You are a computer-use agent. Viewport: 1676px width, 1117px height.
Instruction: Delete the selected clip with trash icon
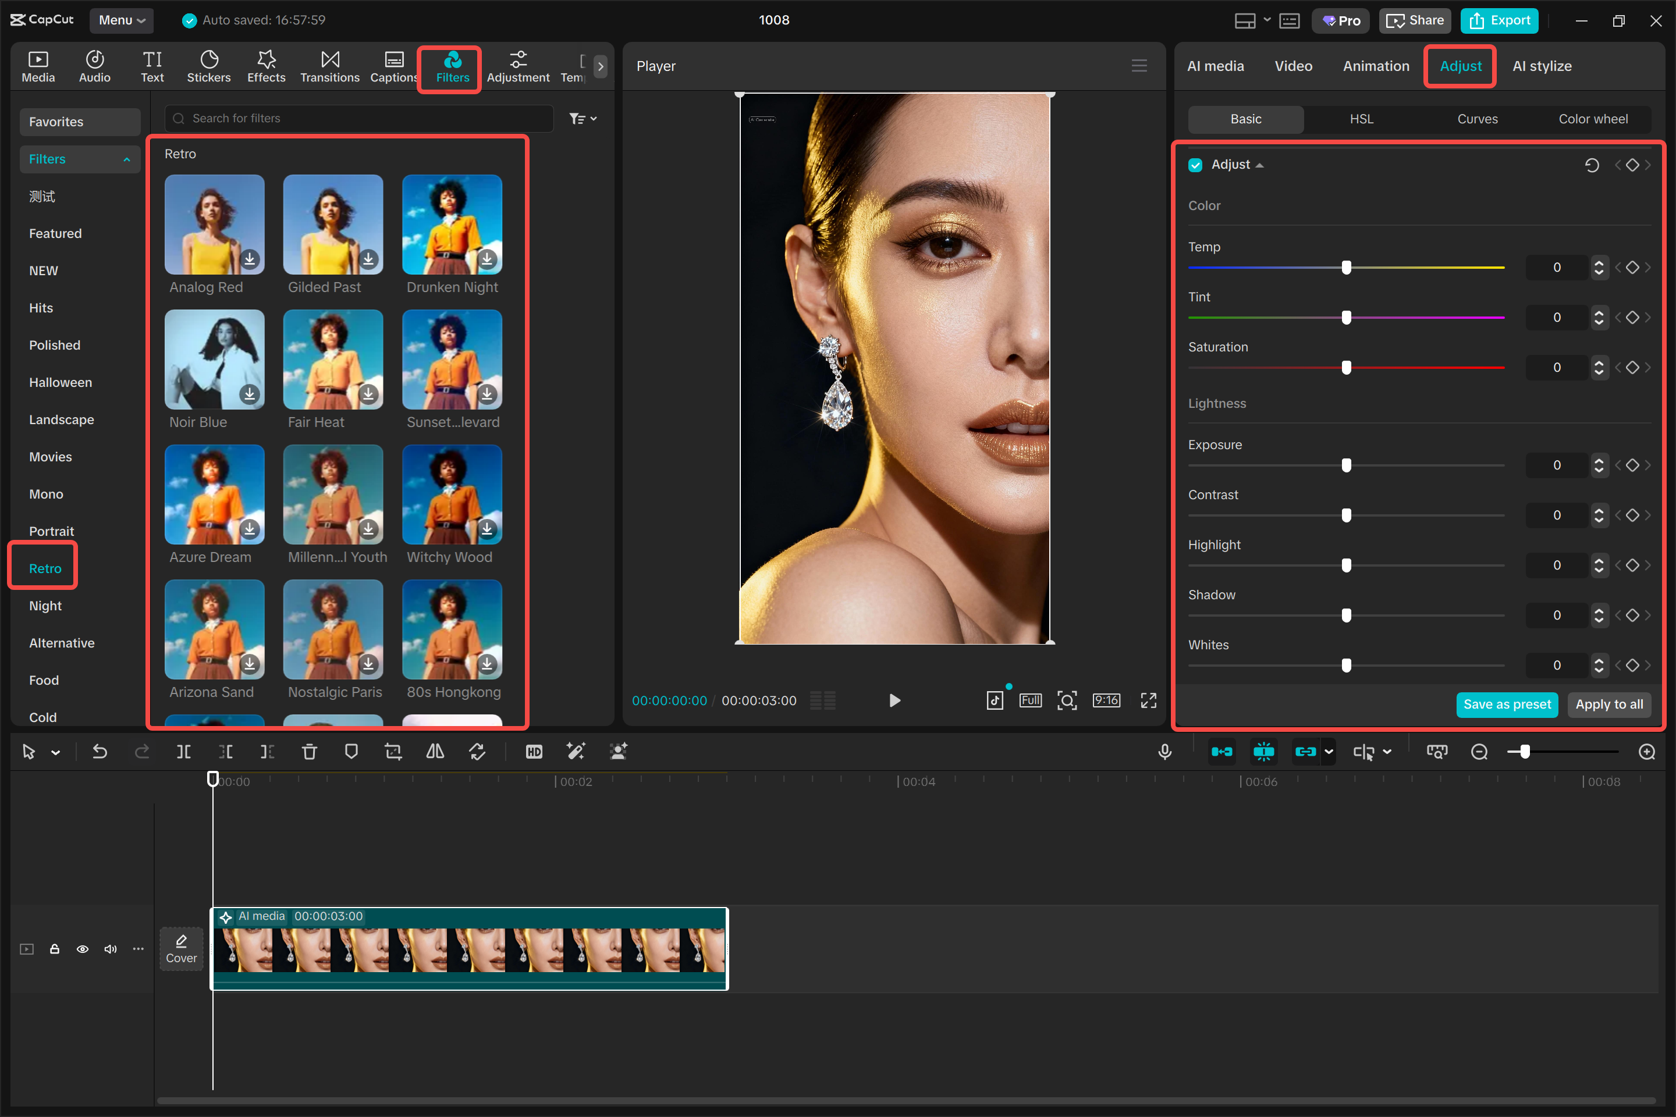pos(309,751)
